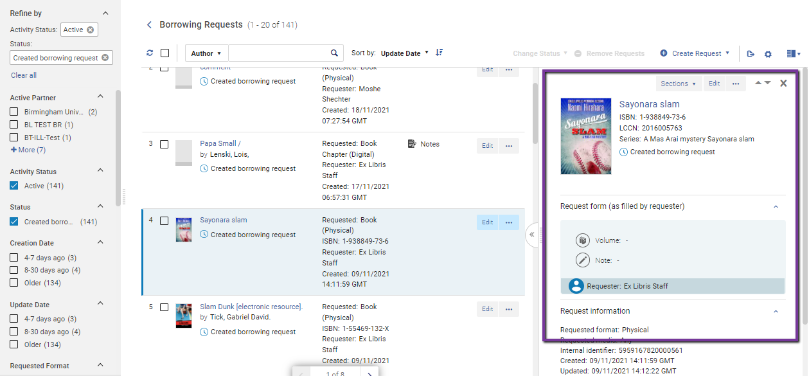Collapse the Requested Format facet
809x376 pixels.
tap(100, 365)
